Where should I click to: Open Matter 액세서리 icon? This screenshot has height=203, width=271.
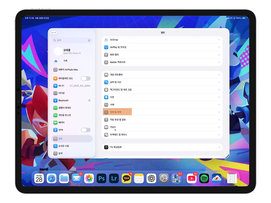(x=106, y=62)
